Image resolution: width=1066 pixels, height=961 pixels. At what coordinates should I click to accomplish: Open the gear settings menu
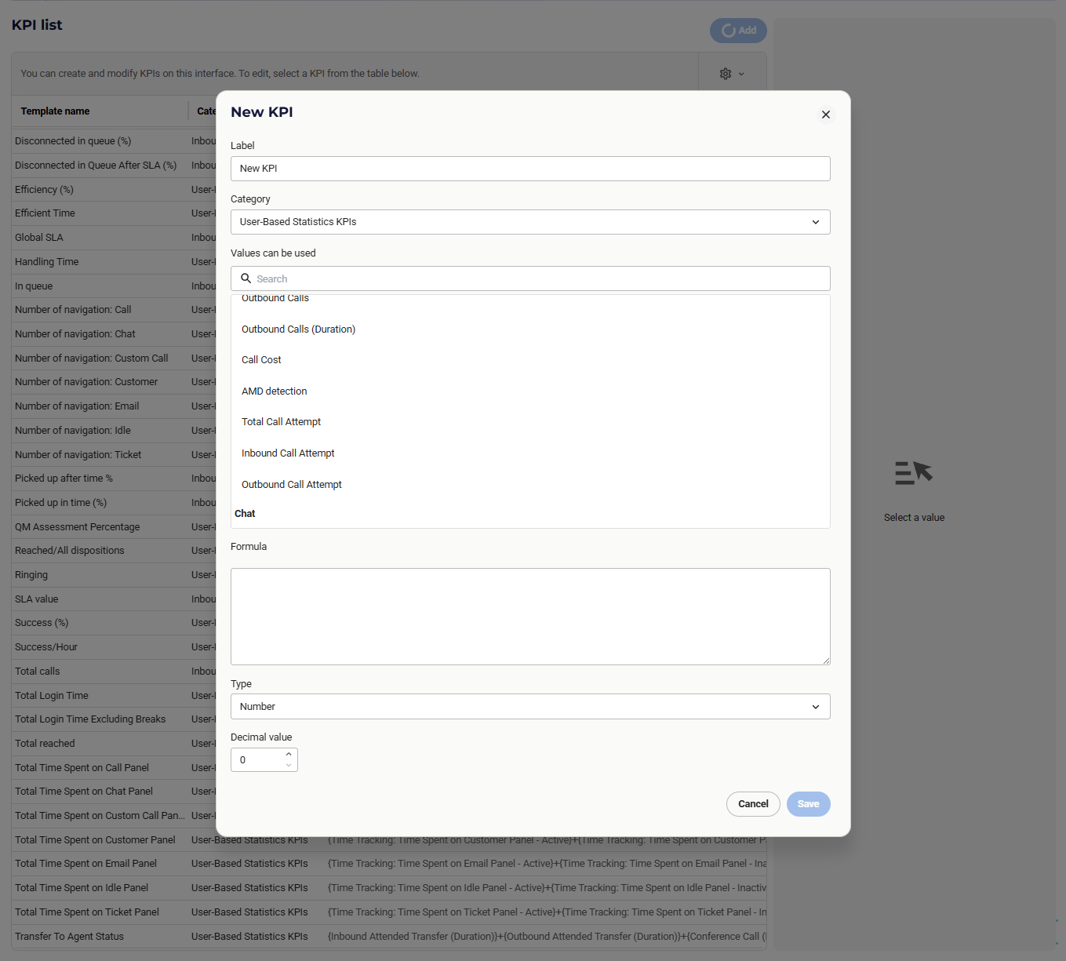click(731, 74)
